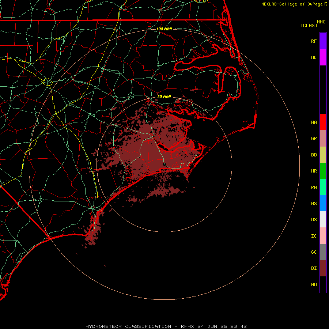
Task: Click the UK legend label
Action: (x=314, y=57)
